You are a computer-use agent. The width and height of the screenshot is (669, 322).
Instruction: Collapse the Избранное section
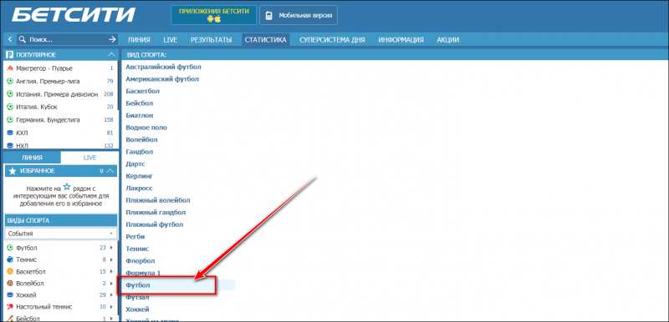pyautogui.click(x=111, y=171)
